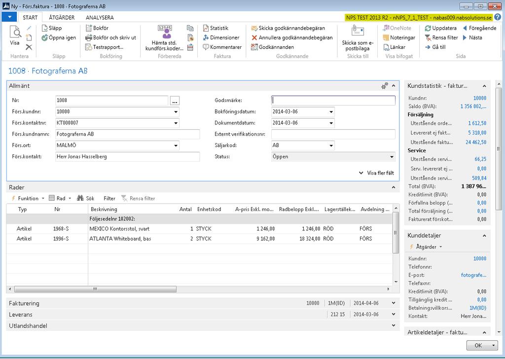Expand Fakturering section
The width and height of the screenshot is (505, 359).
click(394, 303)
